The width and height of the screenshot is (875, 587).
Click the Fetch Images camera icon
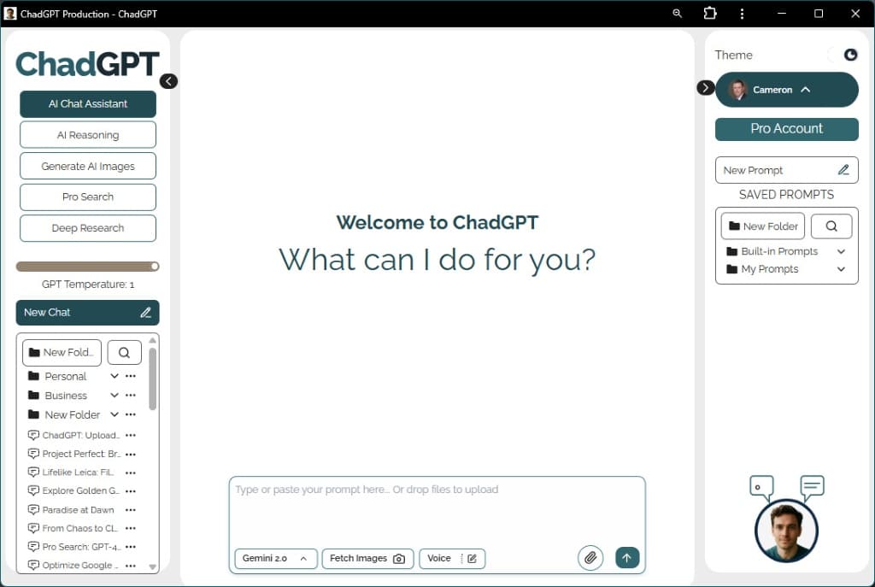click(x=399, y=559)
